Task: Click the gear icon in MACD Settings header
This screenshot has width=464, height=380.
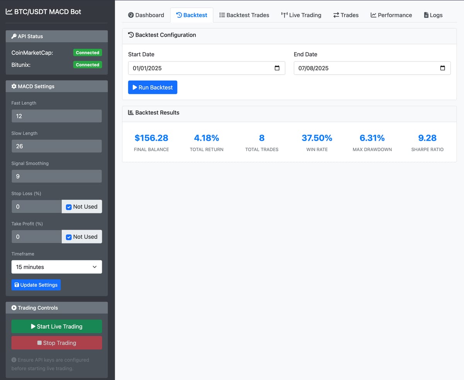Action: click(14, 86)
